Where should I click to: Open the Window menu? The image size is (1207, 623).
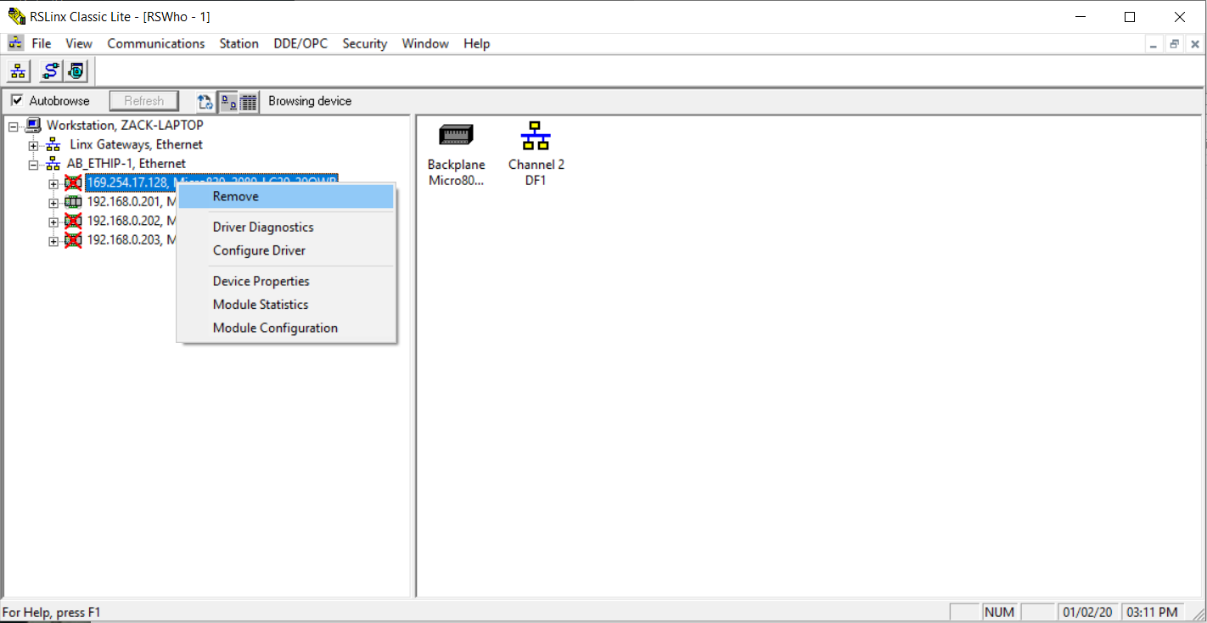(425, 43)
